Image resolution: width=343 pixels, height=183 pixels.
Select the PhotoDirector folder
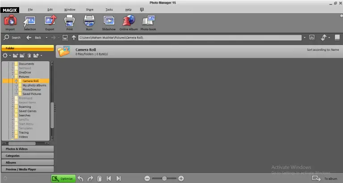(x=32, y=89)
